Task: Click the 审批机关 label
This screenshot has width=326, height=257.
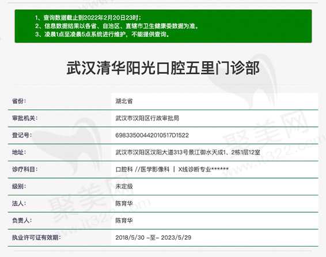Action: [25, 118]
